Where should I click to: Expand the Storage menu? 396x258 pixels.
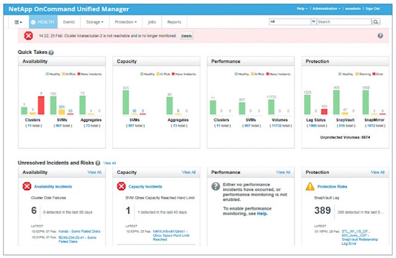(x=95, y=22)
